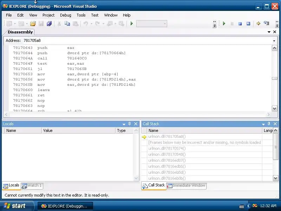The image size is (281, 211).
Task: Click the Navigate Forward icon
Action: tap(121, 24)
